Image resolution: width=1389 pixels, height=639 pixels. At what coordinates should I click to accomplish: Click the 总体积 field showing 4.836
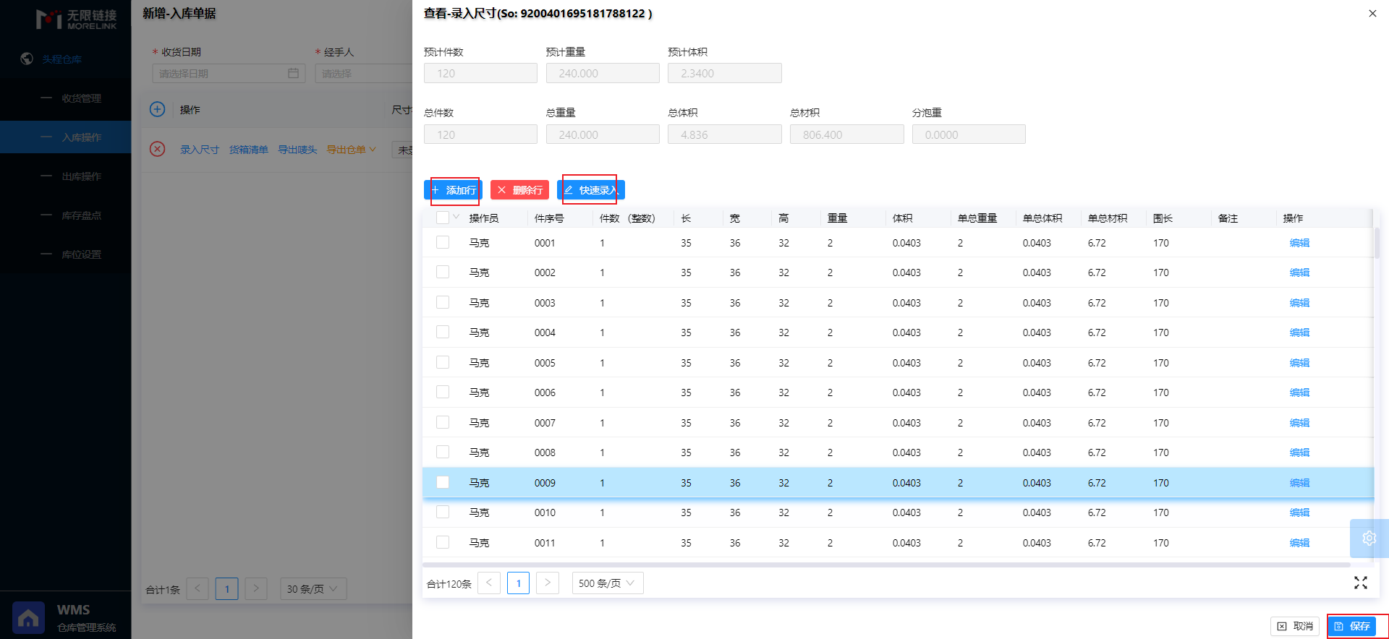click(725, 134)
